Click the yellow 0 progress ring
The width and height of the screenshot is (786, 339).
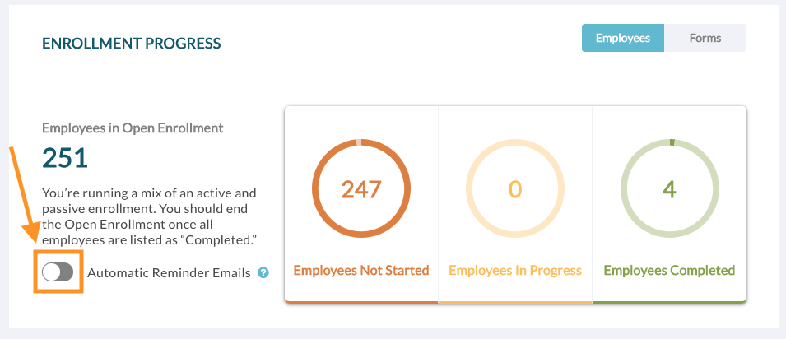click(x=515, y=189)
